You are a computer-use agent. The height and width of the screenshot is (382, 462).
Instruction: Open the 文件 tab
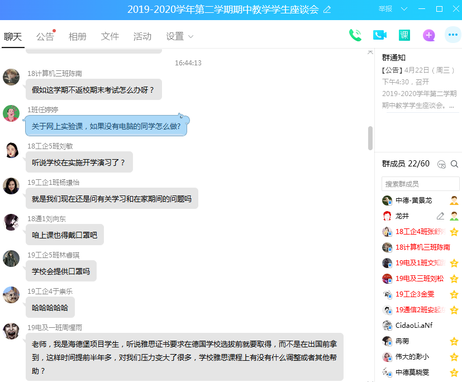point(110,36)
